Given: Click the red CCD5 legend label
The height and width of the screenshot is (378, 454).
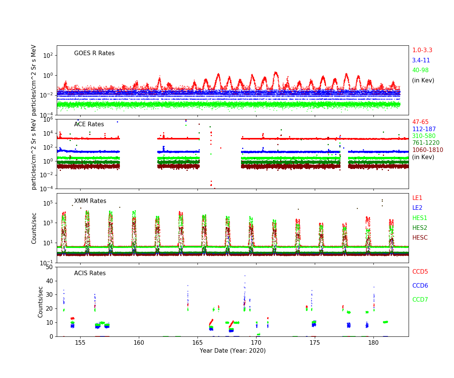Looking at the screenshot, I should pos(420,272).
